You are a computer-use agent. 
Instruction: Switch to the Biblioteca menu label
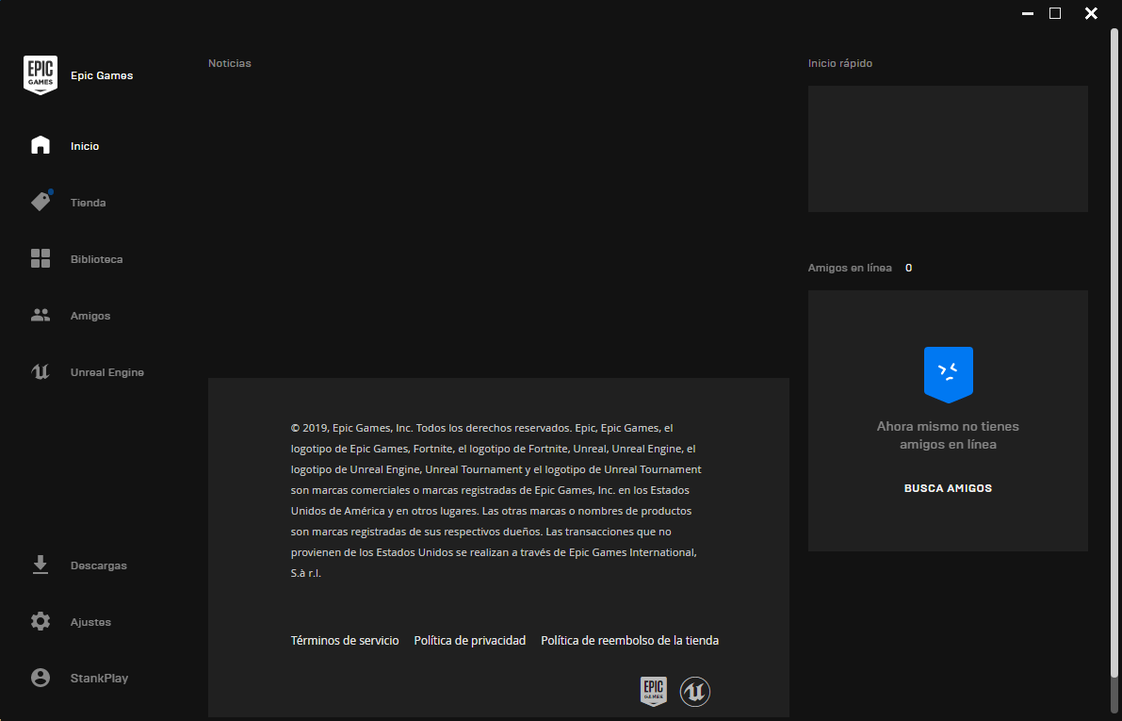pos(97,259)
